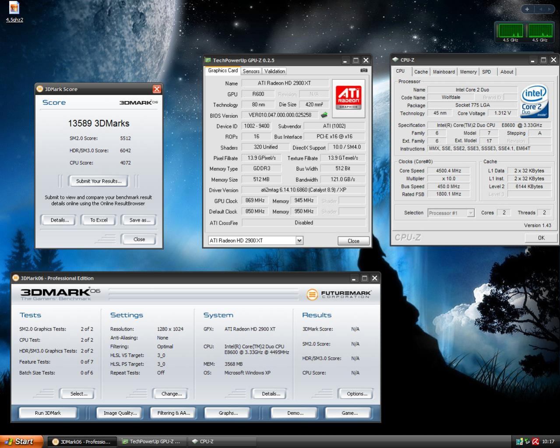Click the 13589 3DMarks score text
This screenshot has width=560, height=448.
click(x=99, y=123)
